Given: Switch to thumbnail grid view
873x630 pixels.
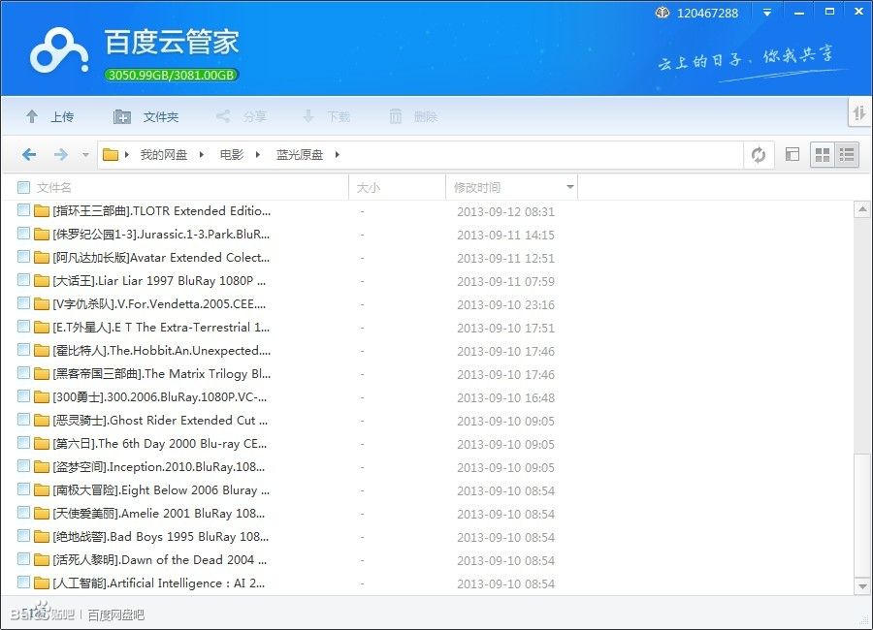Looking at the screenshot, I should point(823,155).
